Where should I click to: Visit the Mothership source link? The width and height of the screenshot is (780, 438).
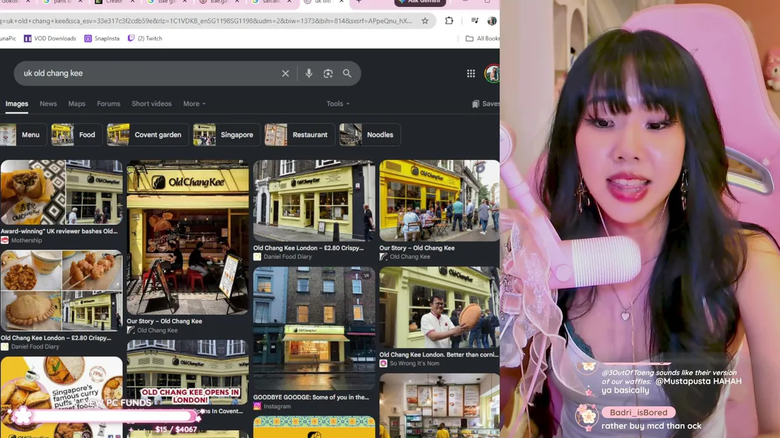click(21, 240)
